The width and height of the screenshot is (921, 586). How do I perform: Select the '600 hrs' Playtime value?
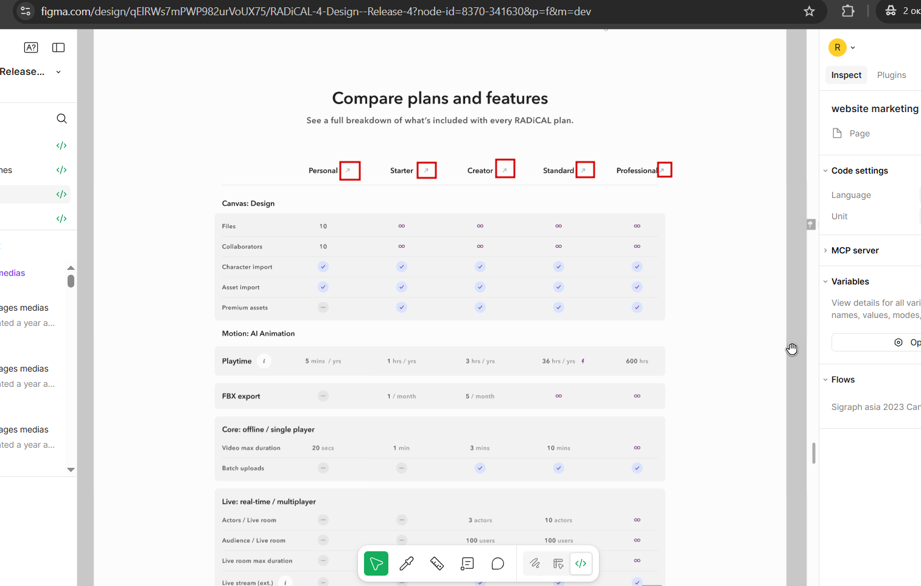point(637,361)
